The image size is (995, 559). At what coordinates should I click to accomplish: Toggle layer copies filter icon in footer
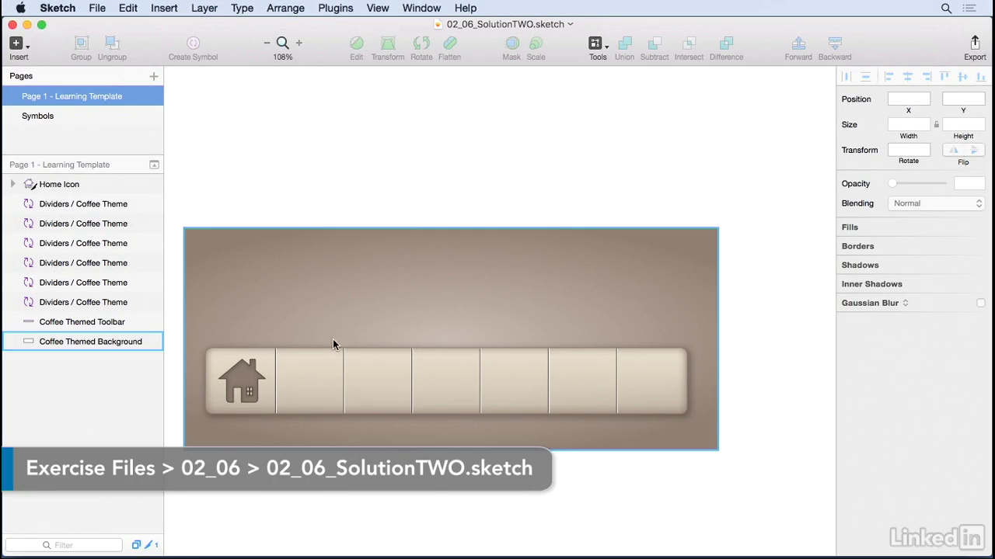(136, 545)
